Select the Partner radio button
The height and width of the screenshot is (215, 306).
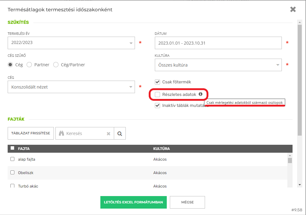(x=29, y=65)
